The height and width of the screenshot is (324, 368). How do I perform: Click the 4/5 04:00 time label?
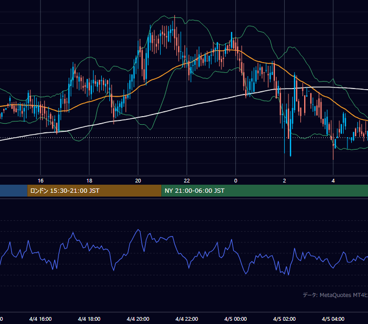pyautogui.click(x=333, y=319)
